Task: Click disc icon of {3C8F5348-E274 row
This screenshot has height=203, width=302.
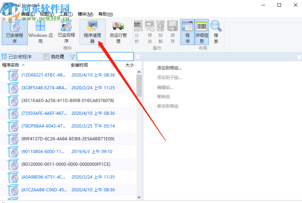Action: point(13,88)
